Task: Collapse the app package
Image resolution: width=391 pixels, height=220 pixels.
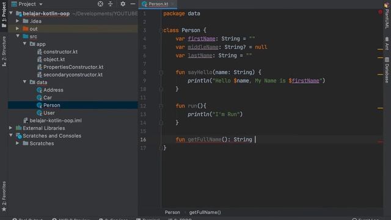Action: [x=24, y=43]
